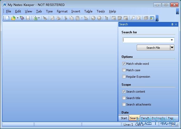Toggle the Match whole word checkbox
This screenshot has width=181, height=129.
click(124, 63)
